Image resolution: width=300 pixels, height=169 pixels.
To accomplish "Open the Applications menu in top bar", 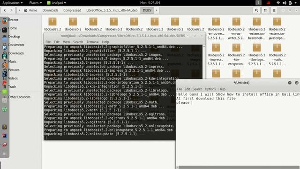I will click(x=13, y=3).
